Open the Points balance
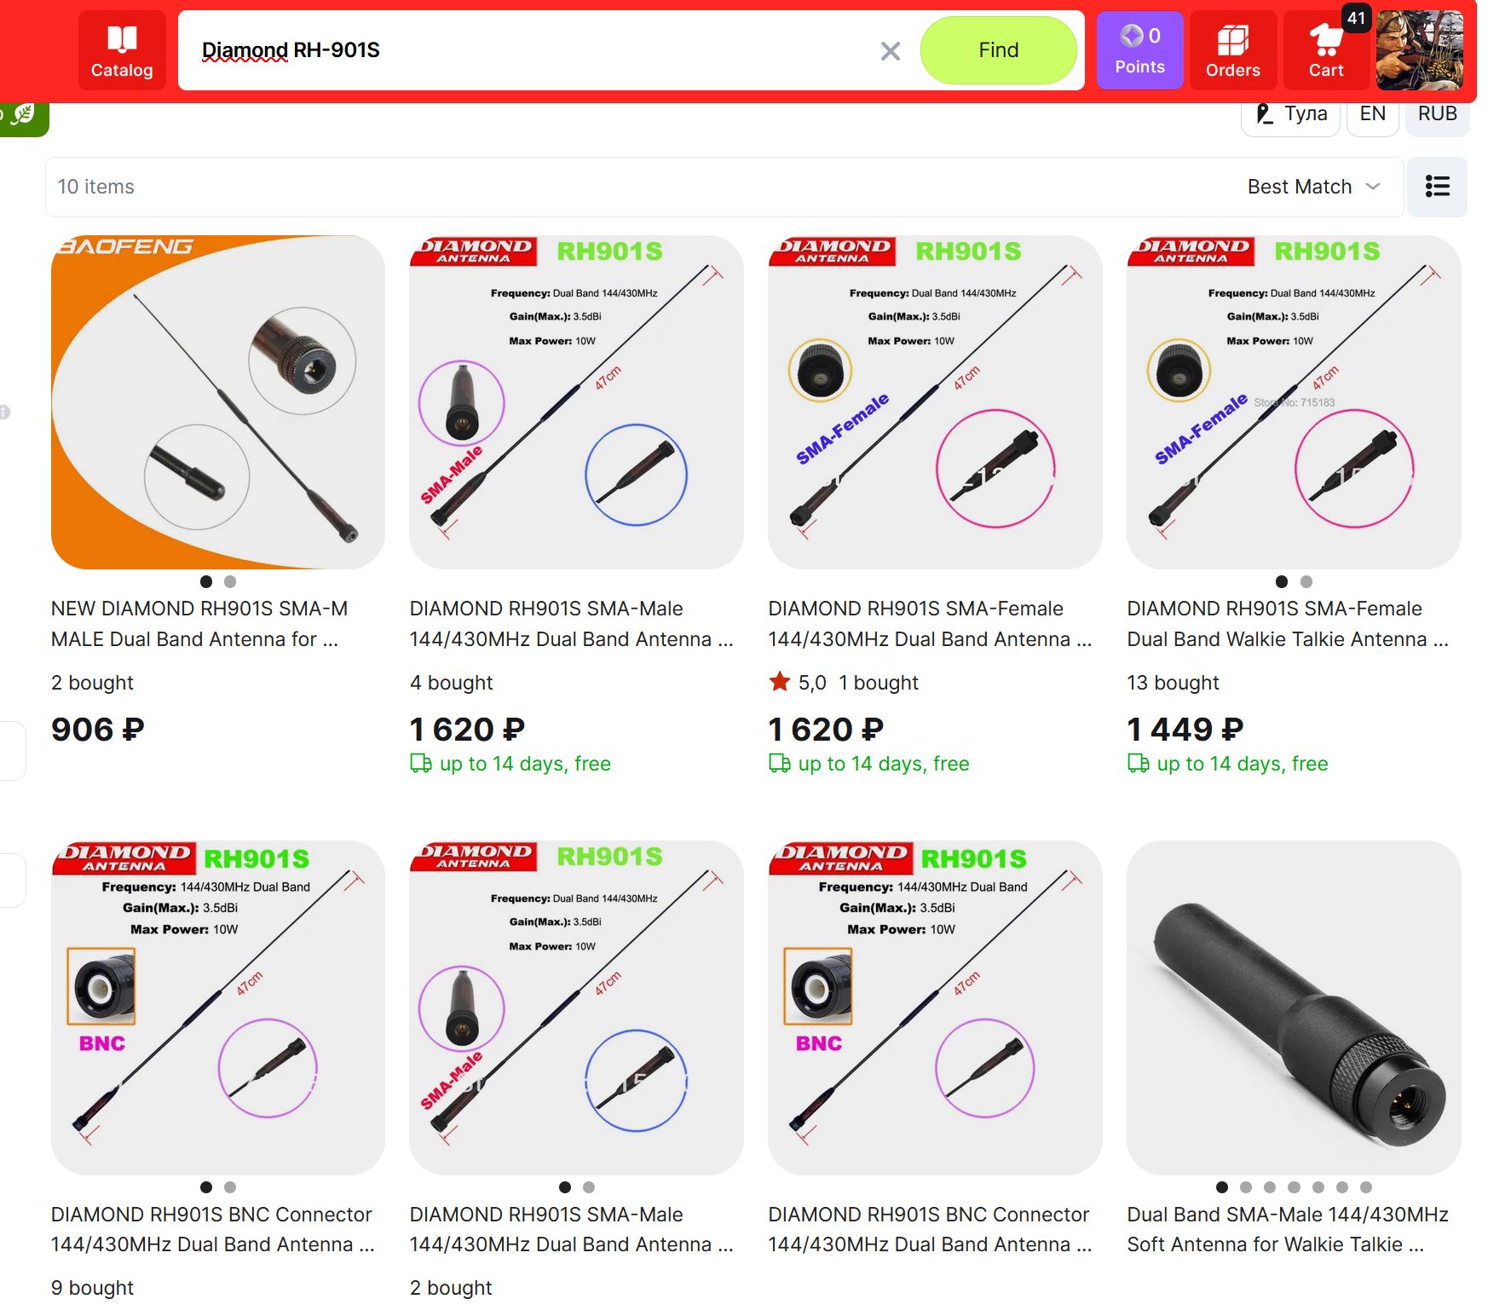 click(1139, 50)
